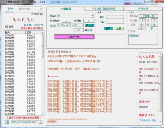Open the 下载最新版 网盘 link
Viewport: 164px width, 128px height.
(x=148, y=120)
